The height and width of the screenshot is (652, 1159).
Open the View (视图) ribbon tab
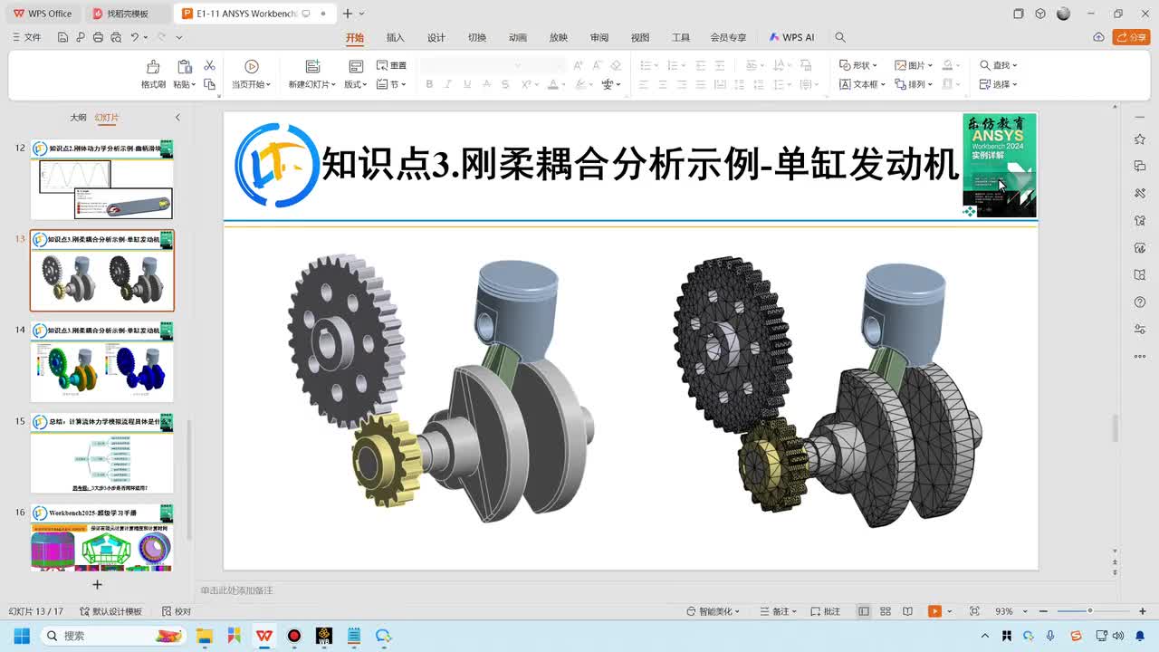coord(640,37)
